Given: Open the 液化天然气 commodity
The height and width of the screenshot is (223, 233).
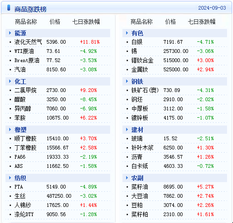Looking at the screenshot, I should (x=28, y=42).
